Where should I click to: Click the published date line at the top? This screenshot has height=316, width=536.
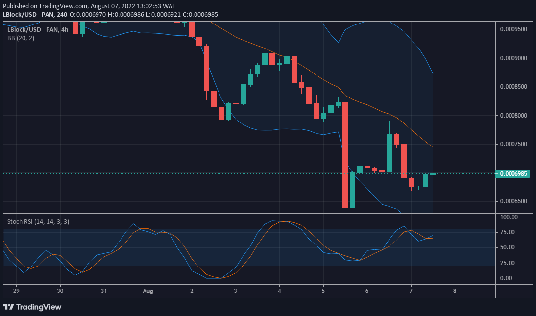click(x=90, y=6)
